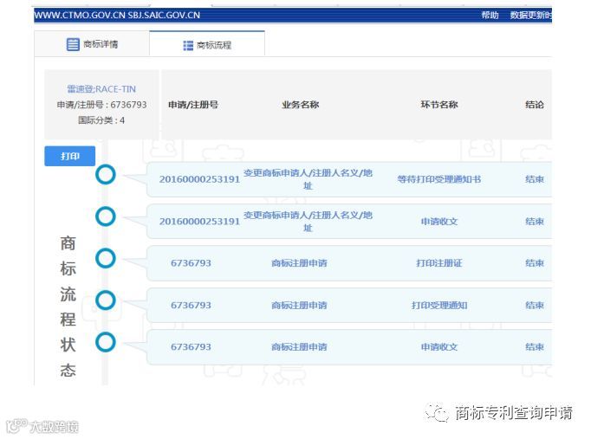Click the 业务名称 column header
Image resolution: width=591 pixels, height=439 pixels.
[x=301, y=105]
